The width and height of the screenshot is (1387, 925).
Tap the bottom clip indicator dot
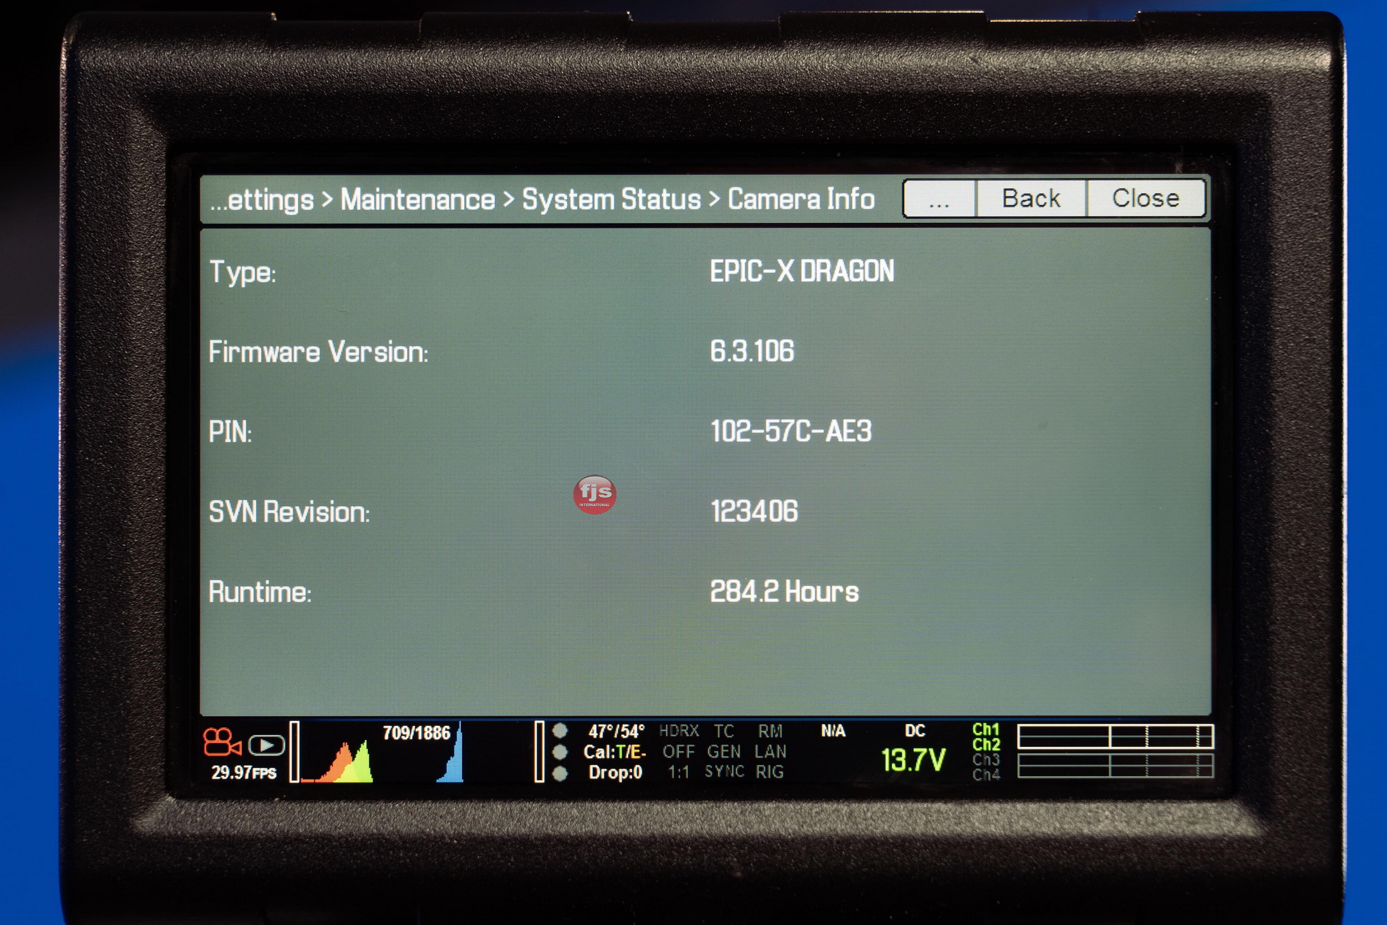560,773
